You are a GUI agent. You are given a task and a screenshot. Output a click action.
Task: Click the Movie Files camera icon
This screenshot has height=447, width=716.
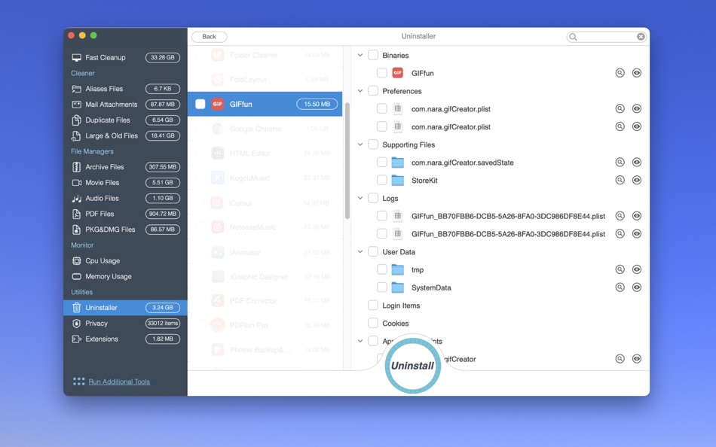[x=76, y=183]
